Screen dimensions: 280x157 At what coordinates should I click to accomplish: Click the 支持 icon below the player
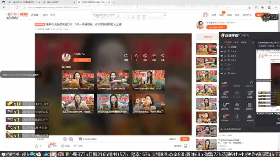(50, 146)
